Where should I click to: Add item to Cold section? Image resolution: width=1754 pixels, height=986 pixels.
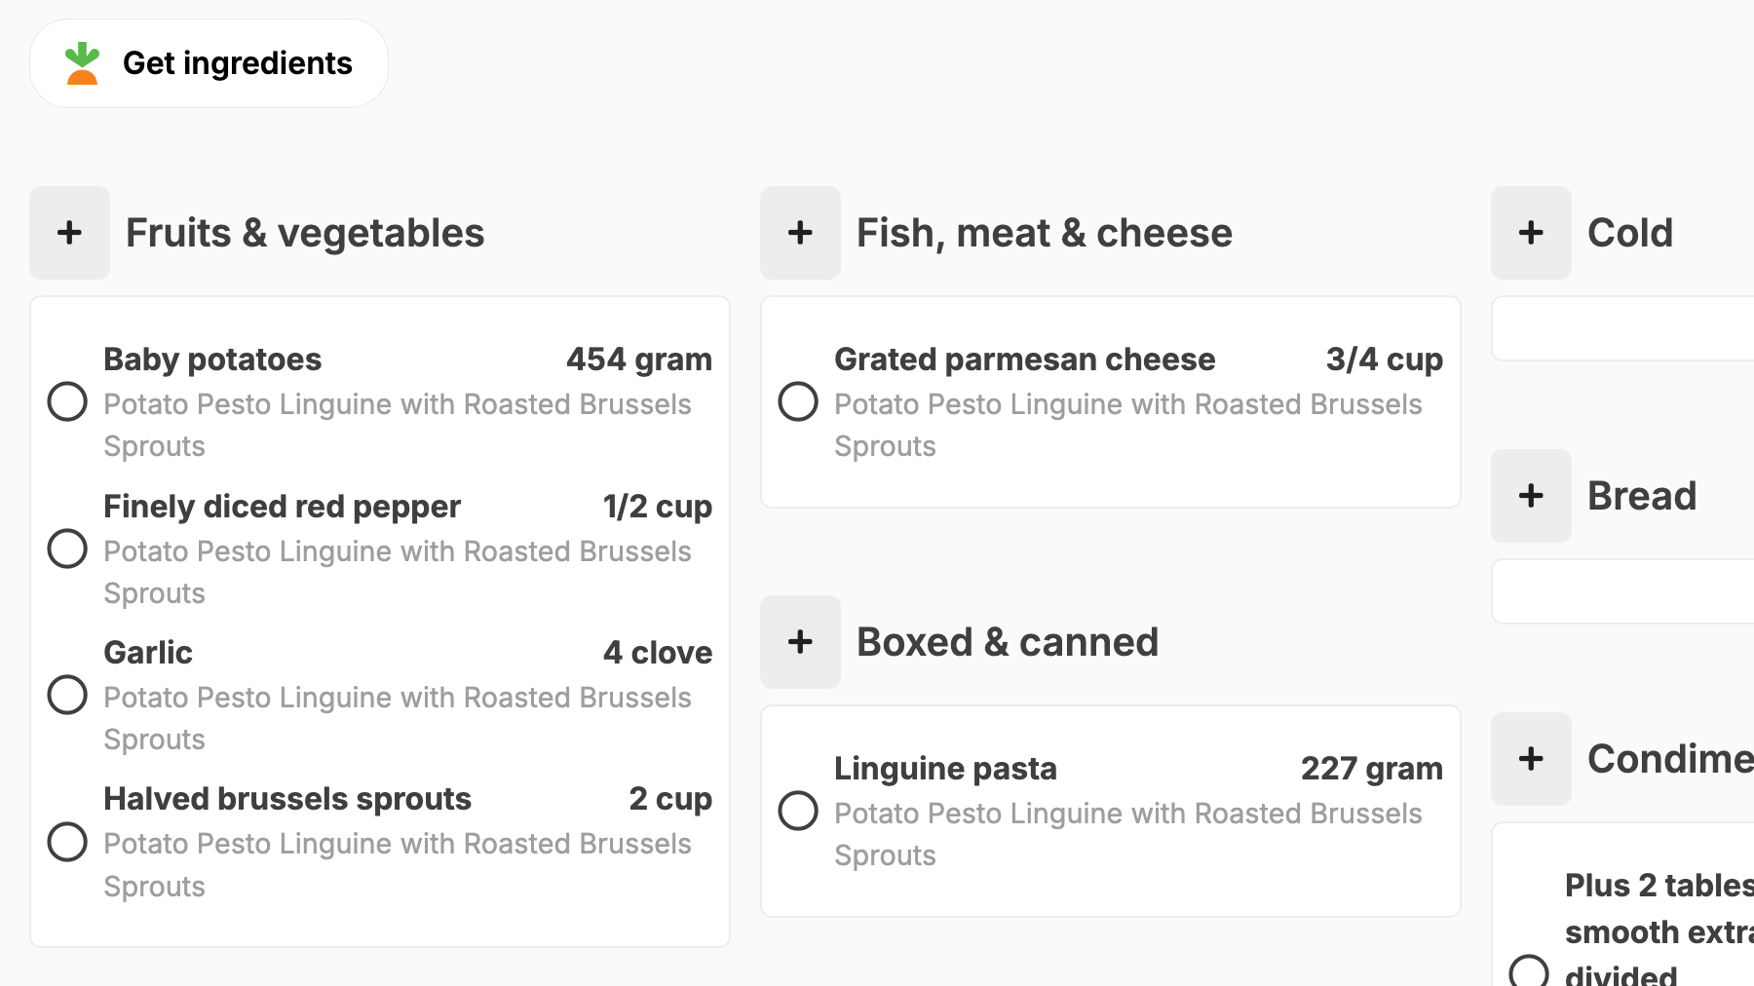(x=1531, y=233)
